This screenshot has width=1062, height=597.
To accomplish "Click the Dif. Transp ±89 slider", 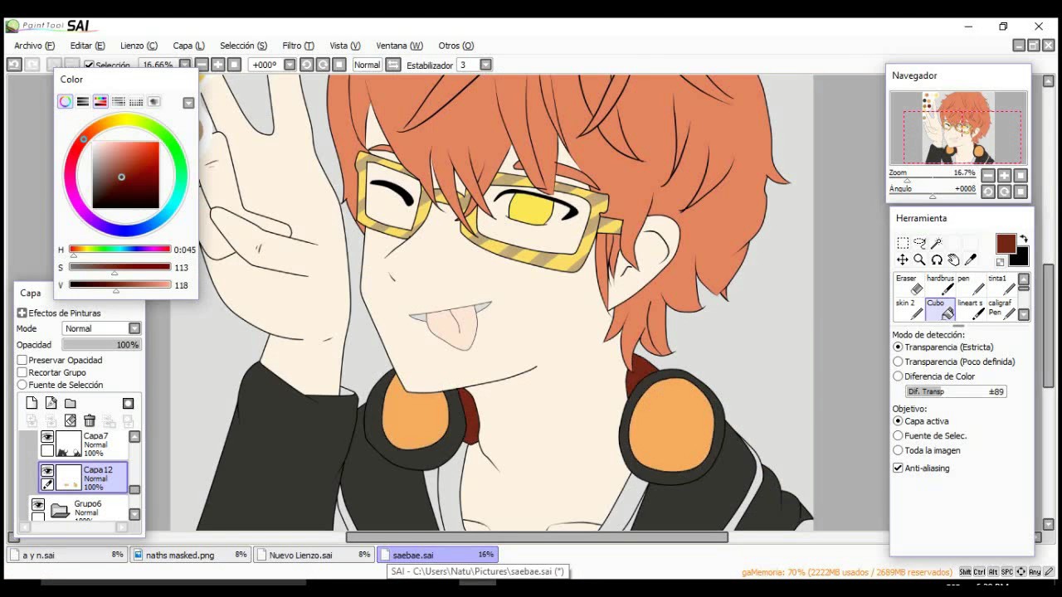I will (956, 391).
